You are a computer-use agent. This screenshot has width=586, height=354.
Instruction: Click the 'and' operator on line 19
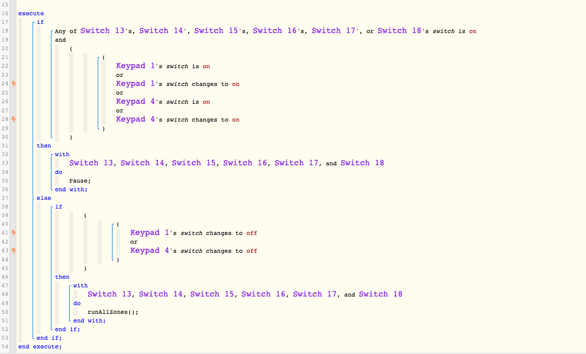click(61, 40)
